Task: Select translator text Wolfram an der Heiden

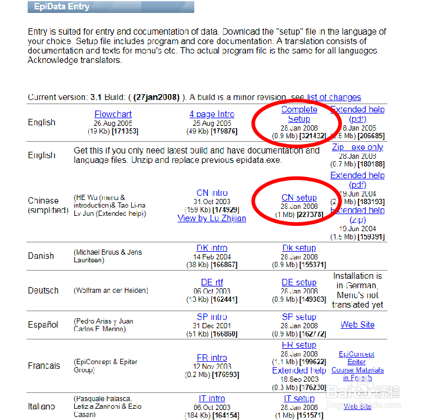Action: pyautogui.click(x=111, y=290)
